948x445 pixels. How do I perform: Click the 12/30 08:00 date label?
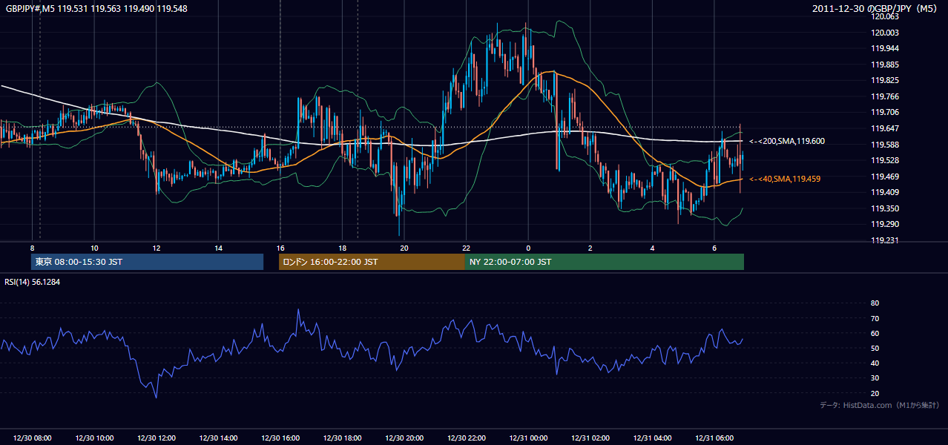click(32, 438)
